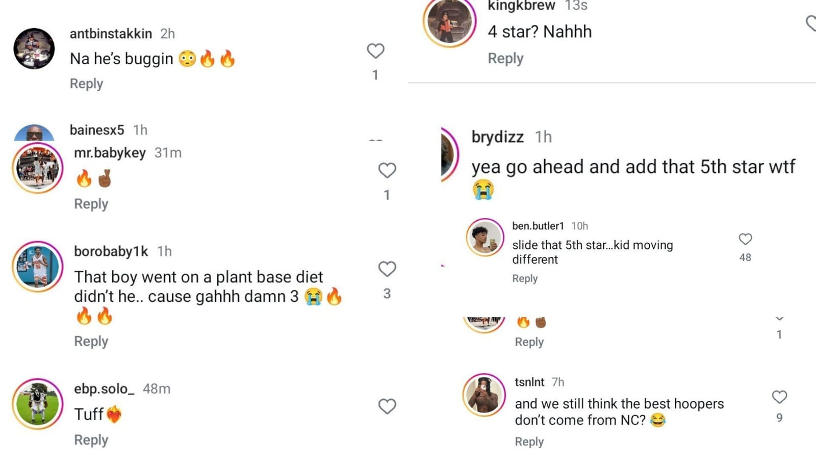816x459 pixels.
Task: Reply to antbinstakkin's comment
Action: [x=86, y=84]
